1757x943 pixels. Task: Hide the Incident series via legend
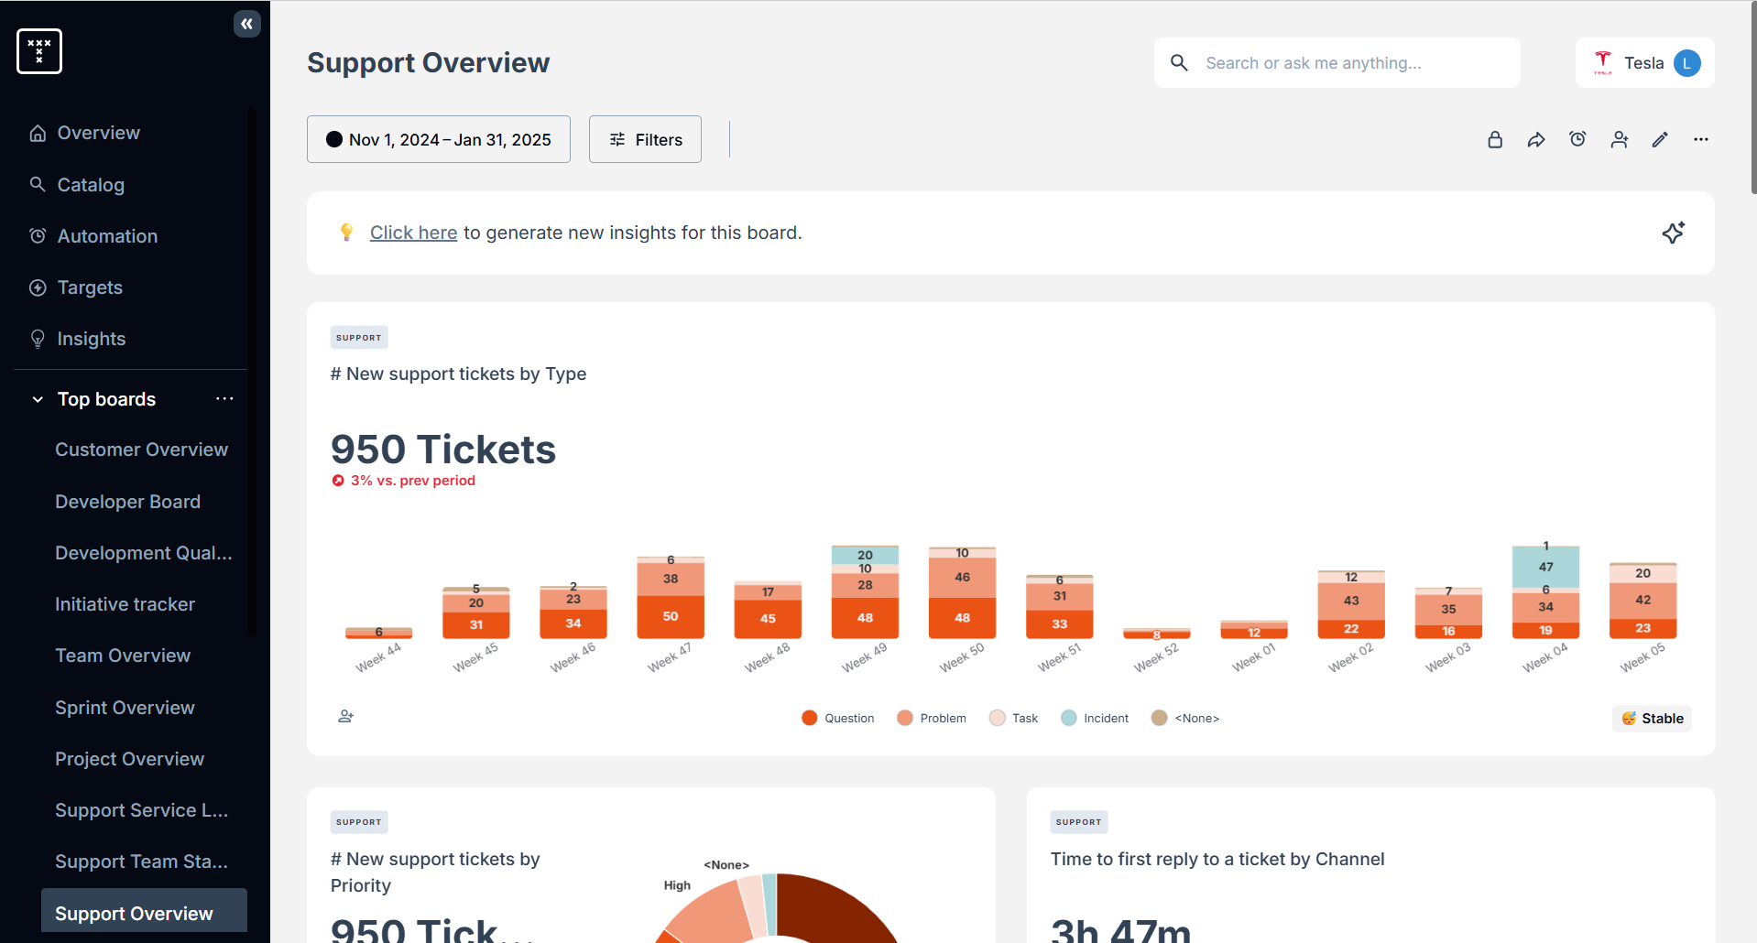coord(1094,718)
